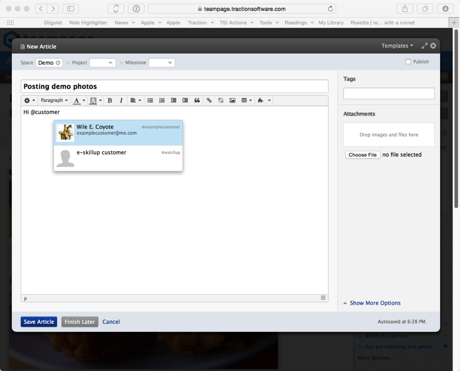
Task: Click the Save Article button
Action: (x=39, y=322)
